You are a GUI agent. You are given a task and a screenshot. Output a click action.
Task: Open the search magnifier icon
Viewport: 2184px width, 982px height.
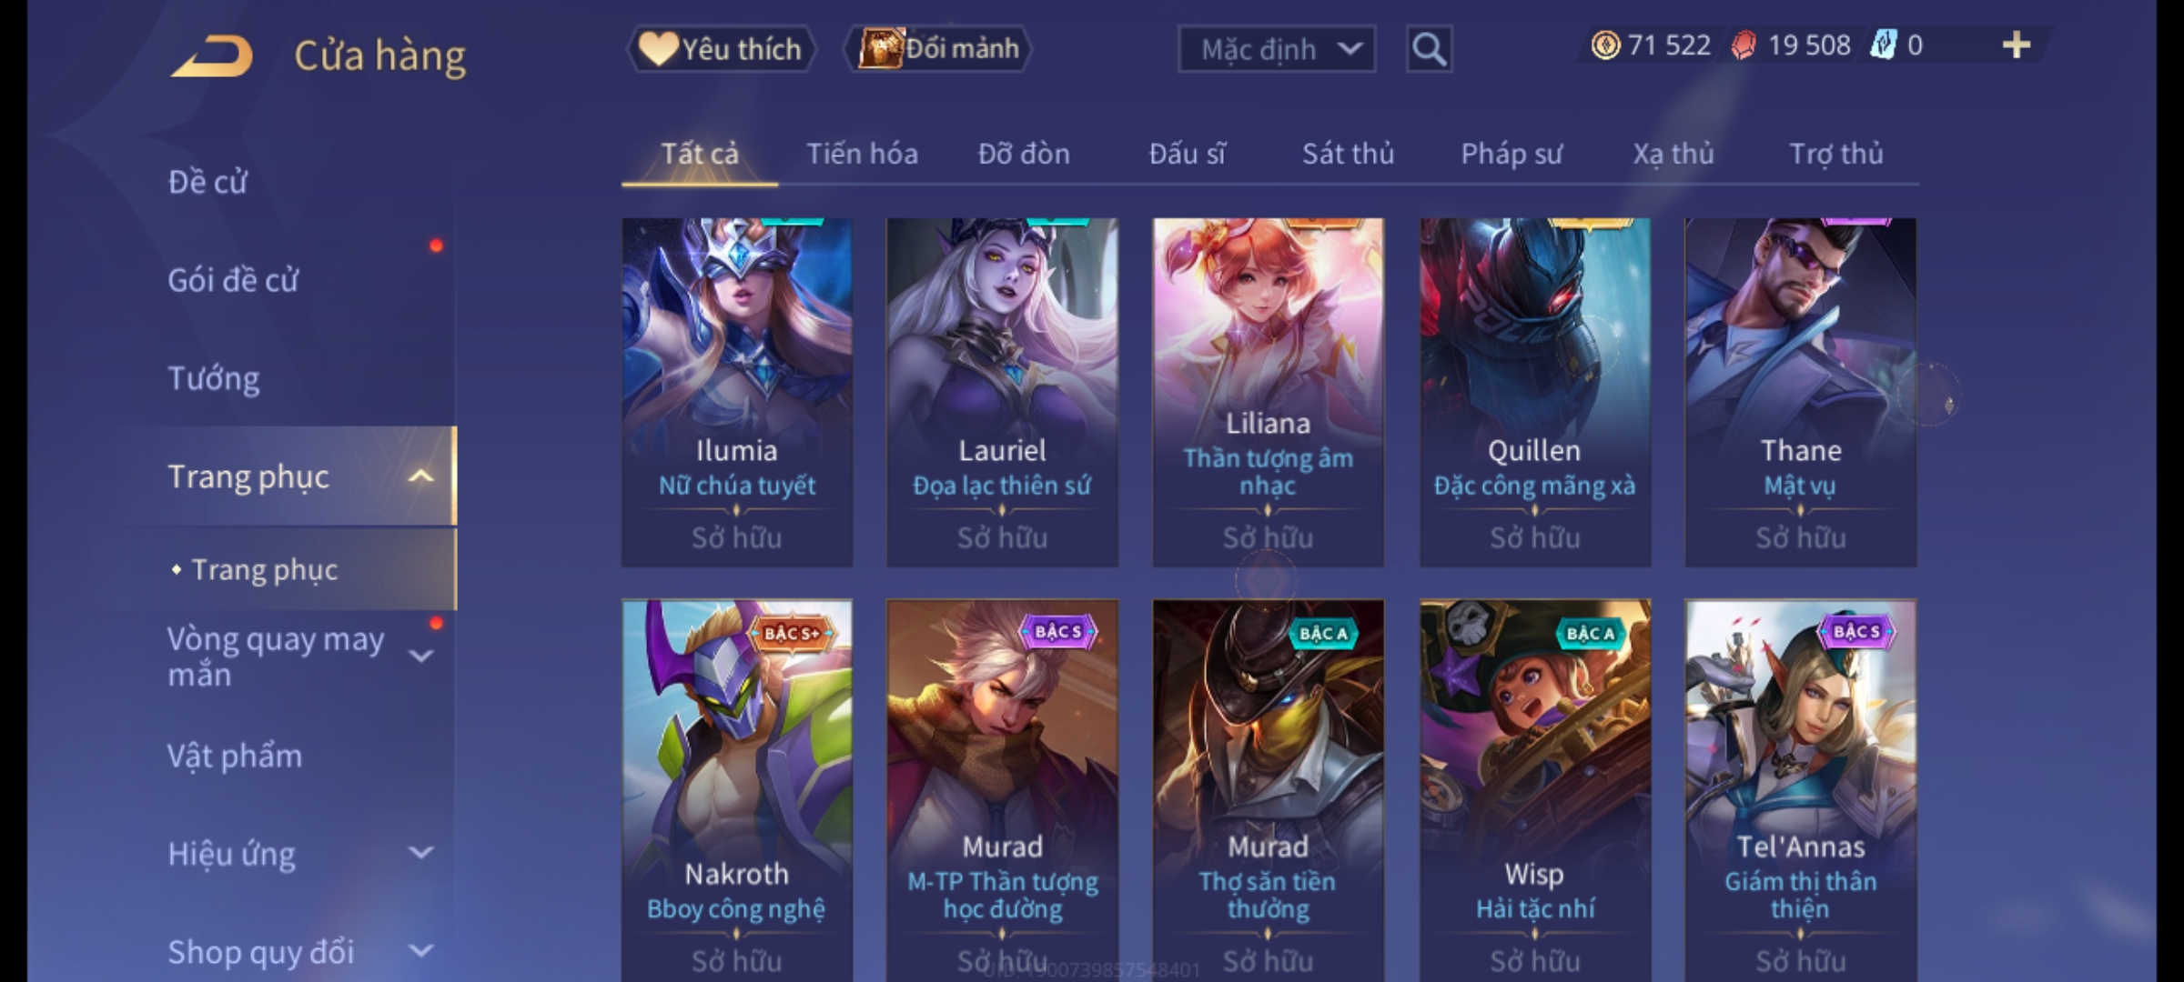point(1429,49)
